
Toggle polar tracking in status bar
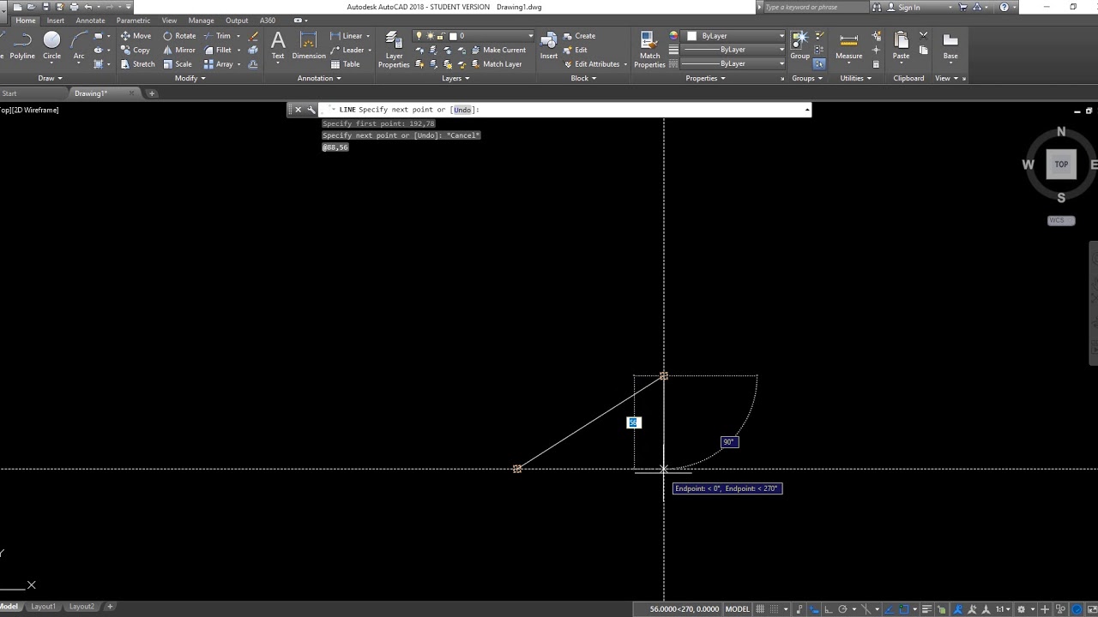(x=842, y=608)
